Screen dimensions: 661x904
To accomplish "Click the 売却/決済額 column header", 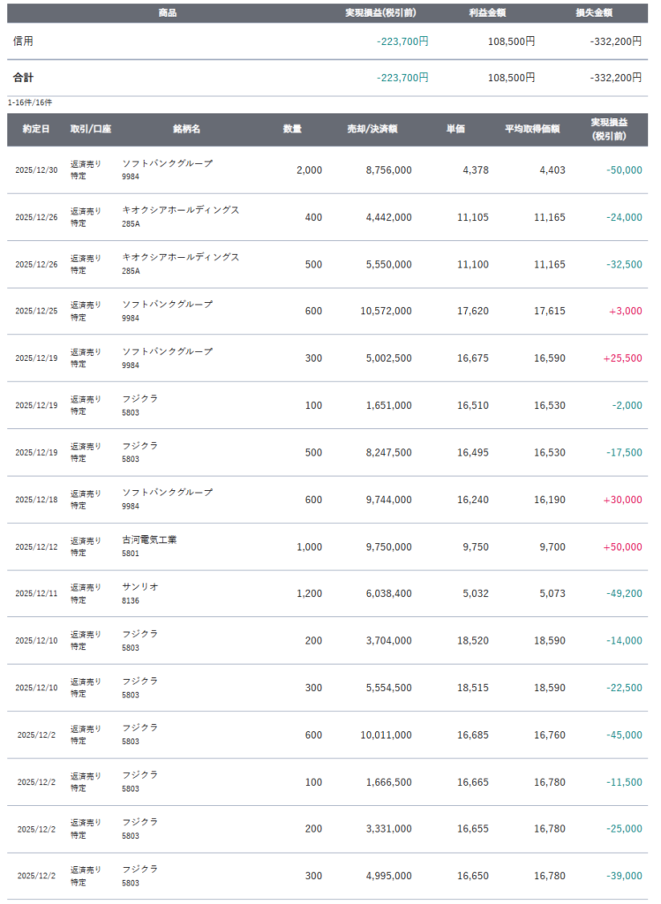I will [372, 129].
